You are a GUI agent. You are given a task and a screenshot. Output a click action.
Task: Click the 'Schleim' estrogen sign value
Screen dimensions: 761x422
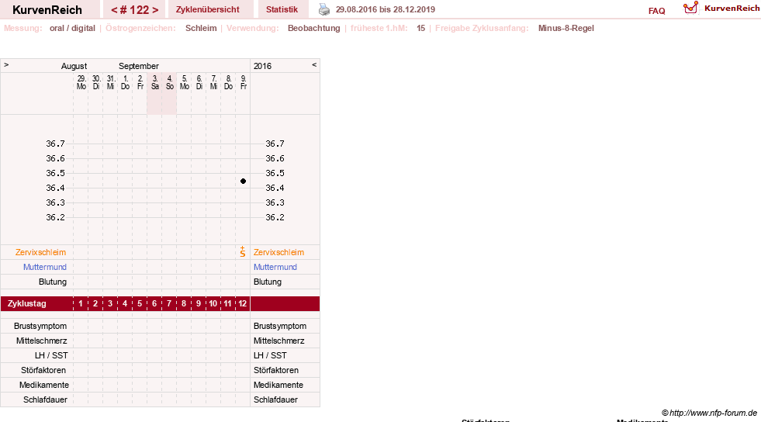click(201, 28)
